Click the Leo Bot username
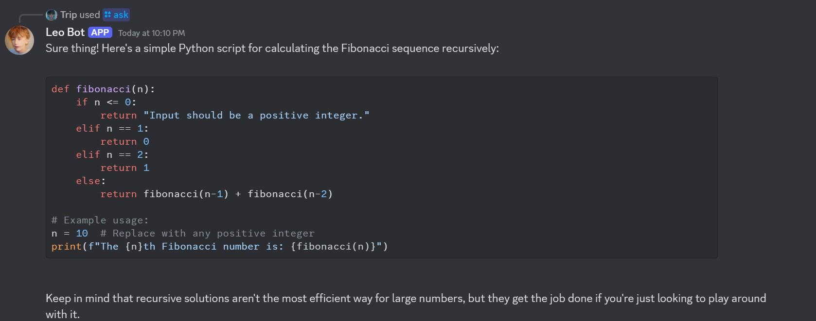Viewport: 816px width, 321px height. pos(65,33)
